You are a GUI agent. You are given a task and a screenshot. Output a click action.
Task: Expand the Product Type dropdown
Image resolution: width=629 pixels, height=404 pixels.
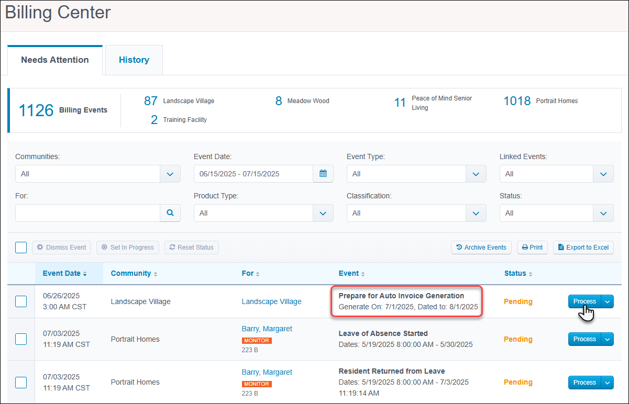click(323, 213)
